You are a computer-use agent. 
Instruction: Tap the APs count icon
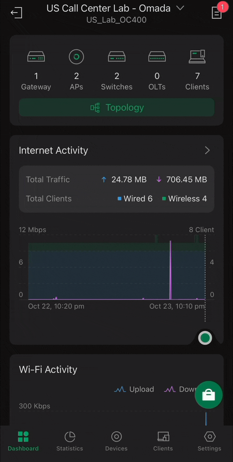click(76, 57)
